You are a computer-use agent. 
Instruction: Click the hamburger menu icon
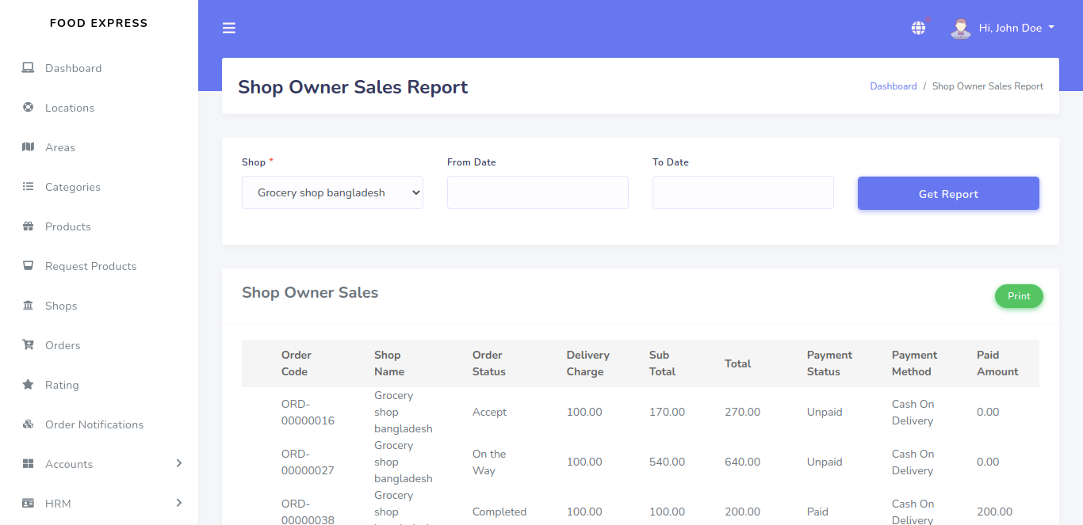229,29
